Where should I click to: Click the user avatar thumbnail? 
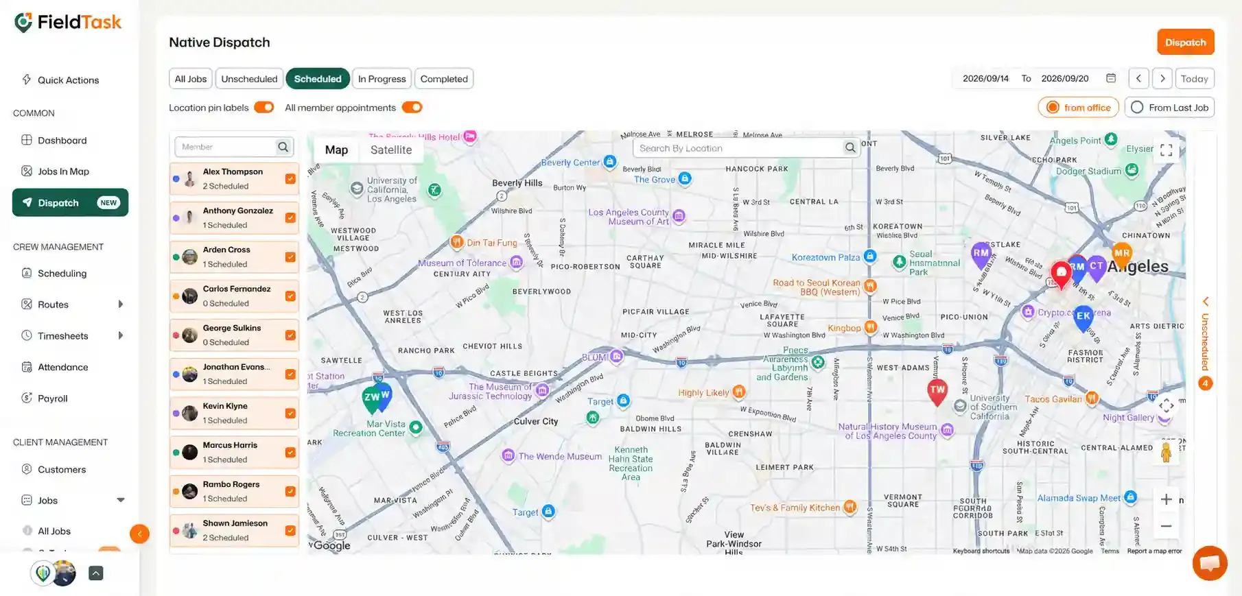64,573
